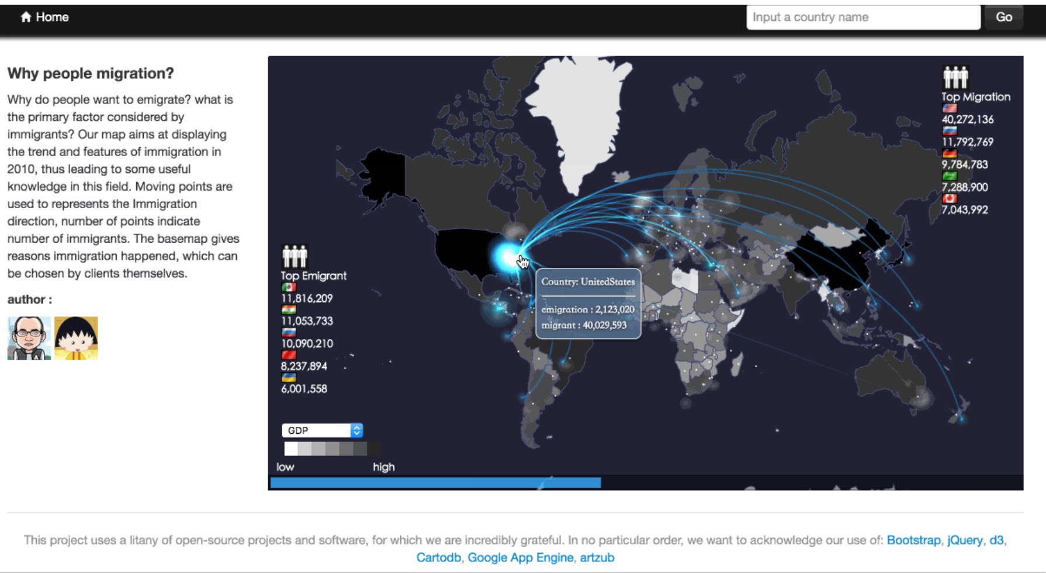Click the Saudi Arabia flag under Top Migration
The image size is (1046, 573).
(950, 176)
